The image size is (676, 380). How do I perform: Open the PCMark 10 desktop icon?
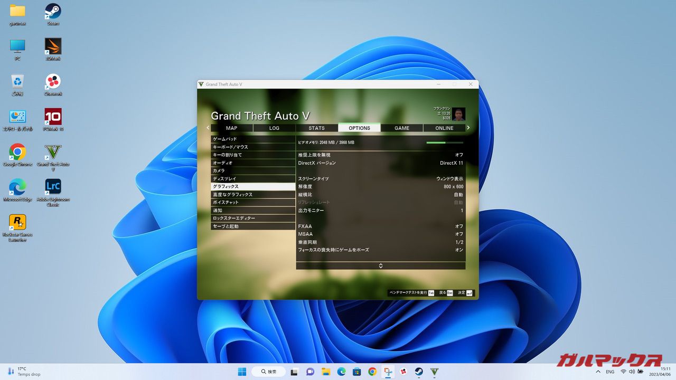pos(53,117)
